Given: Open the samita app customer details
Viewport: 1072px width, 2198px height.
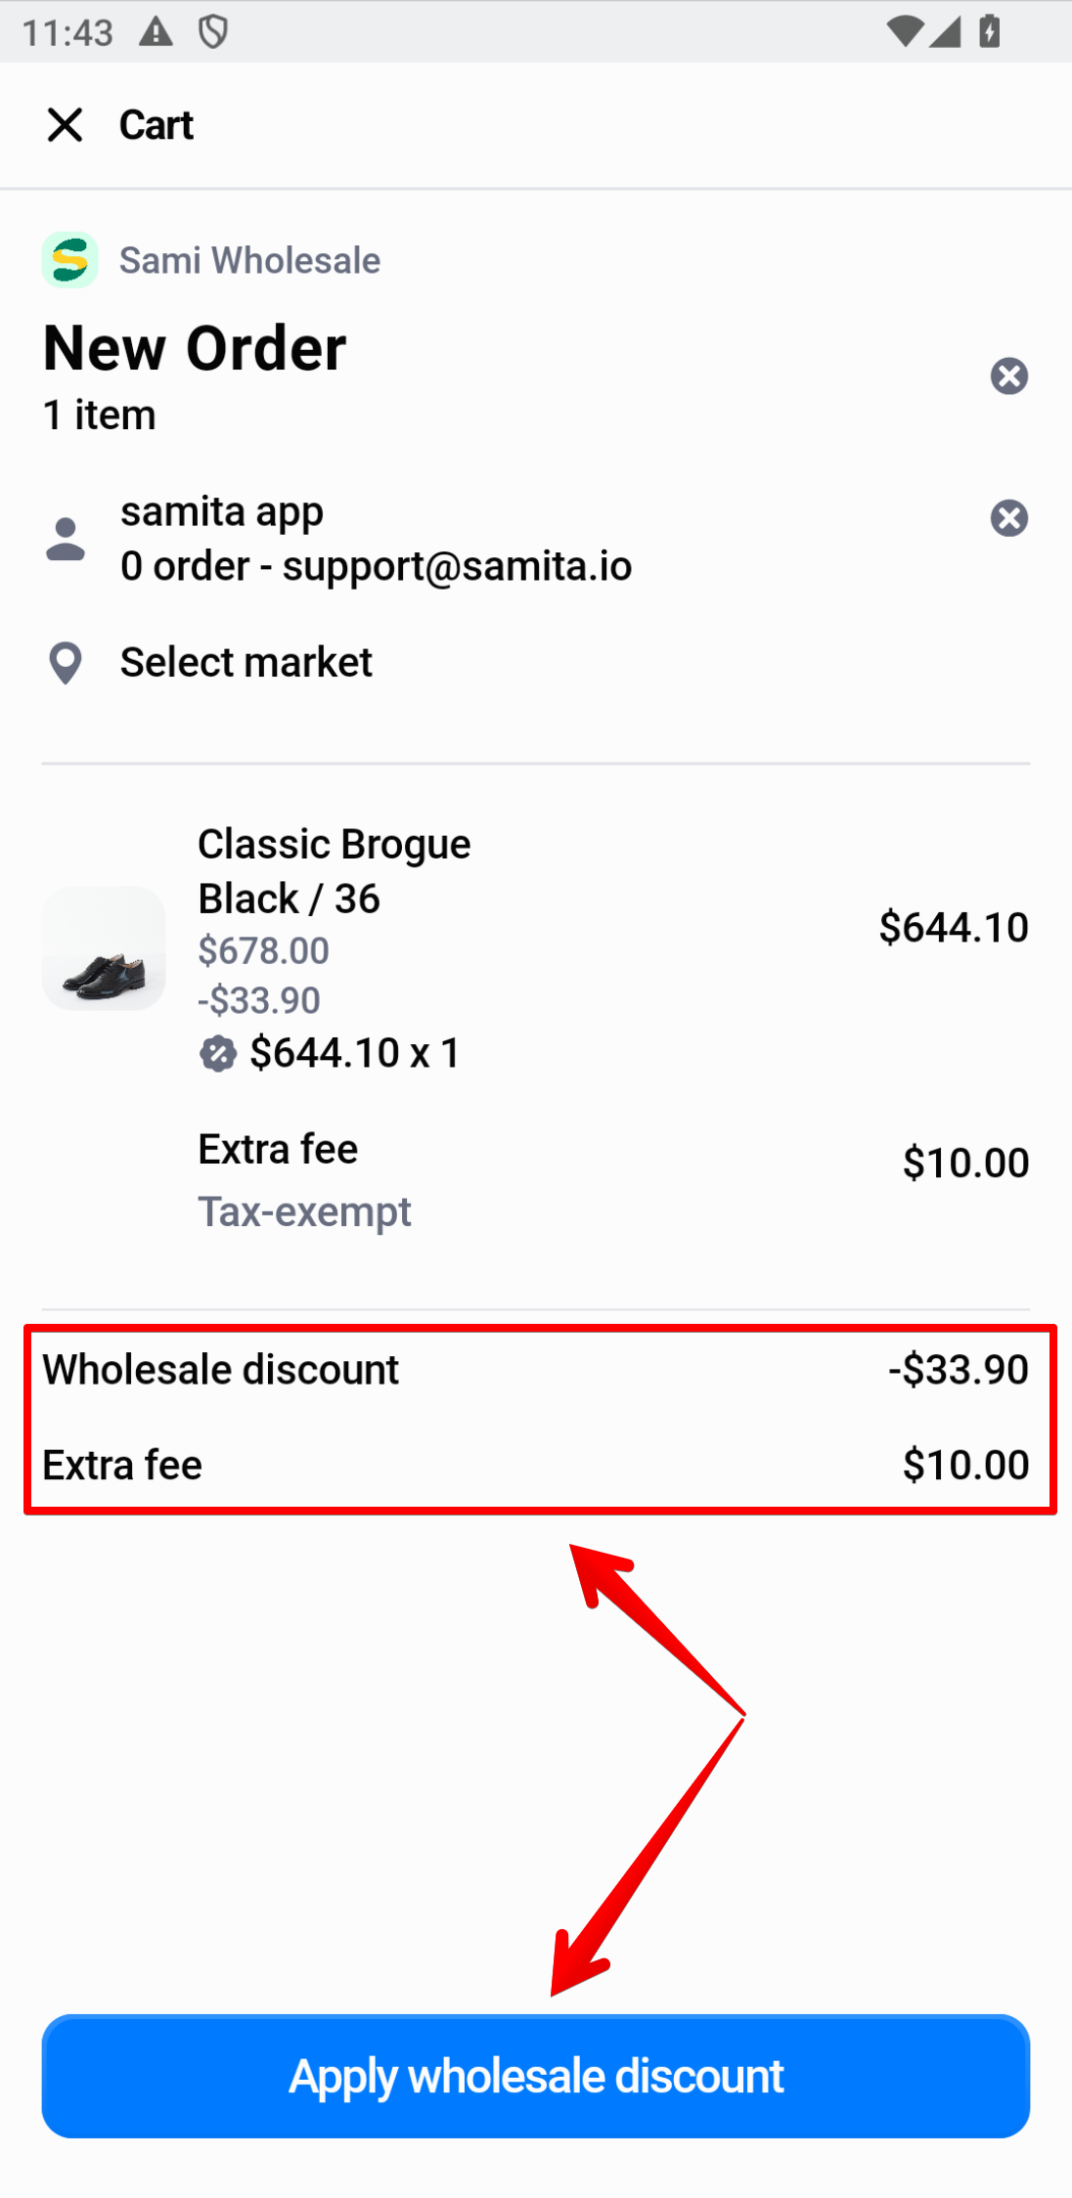Looking at the screenshot, I should (376, 539).
